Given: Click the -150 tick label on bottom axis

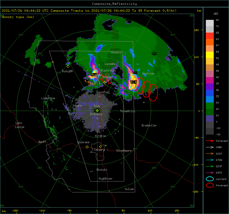Looking at the screenshot, I should coord(15,211).
